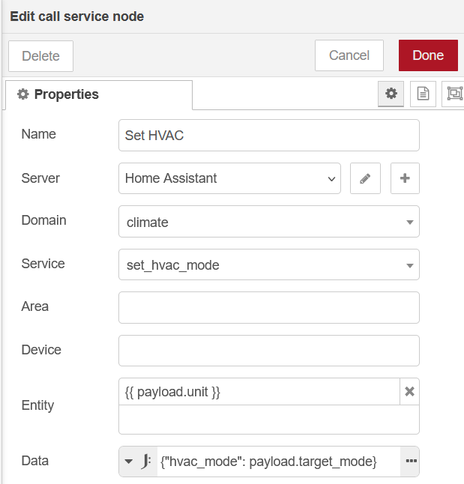Open node properties gear icon

pyautogui.click(x=390, y=94)
